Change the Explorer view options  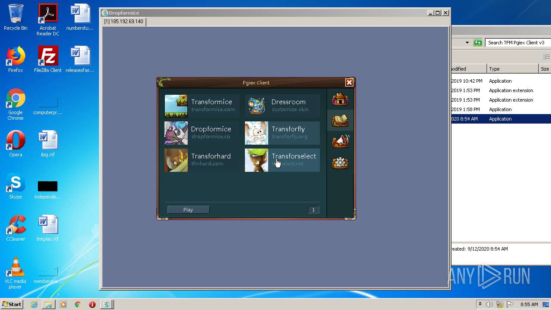[x=546, y=57]
